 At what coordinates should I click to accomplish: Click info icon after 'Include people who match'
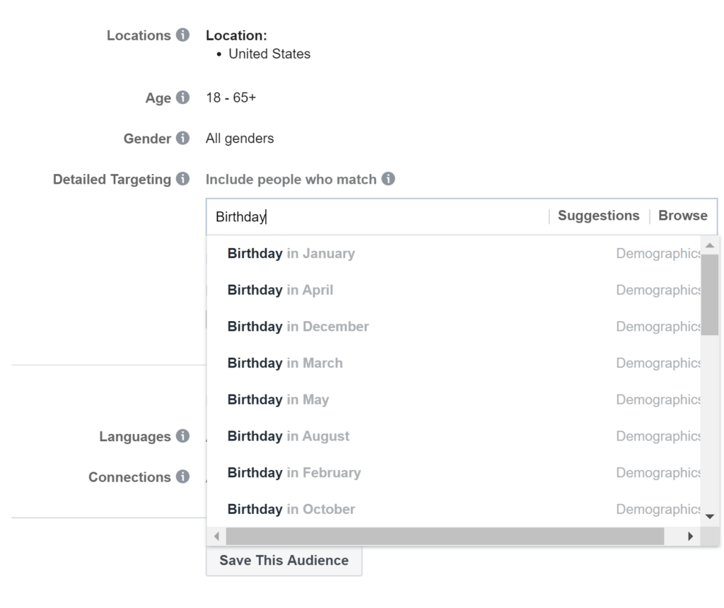[x=388, y=180]
